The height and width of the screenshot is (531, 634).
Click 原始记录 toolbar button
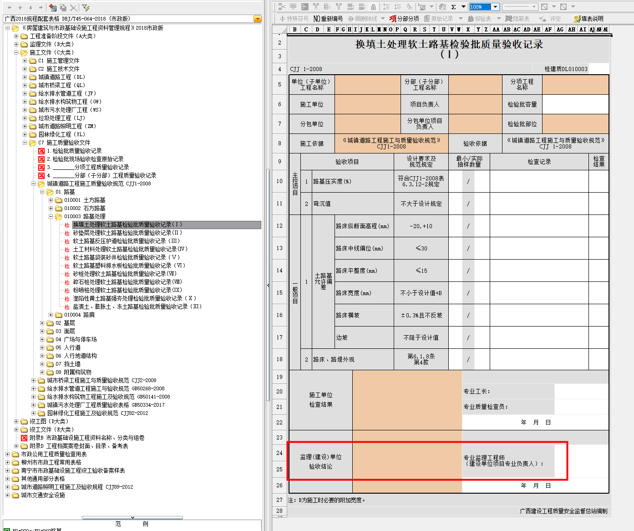coord(438,19)
